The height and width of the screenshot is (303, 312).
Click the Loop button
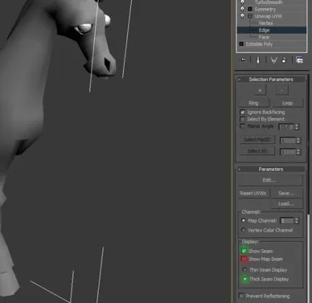point(288,103)
